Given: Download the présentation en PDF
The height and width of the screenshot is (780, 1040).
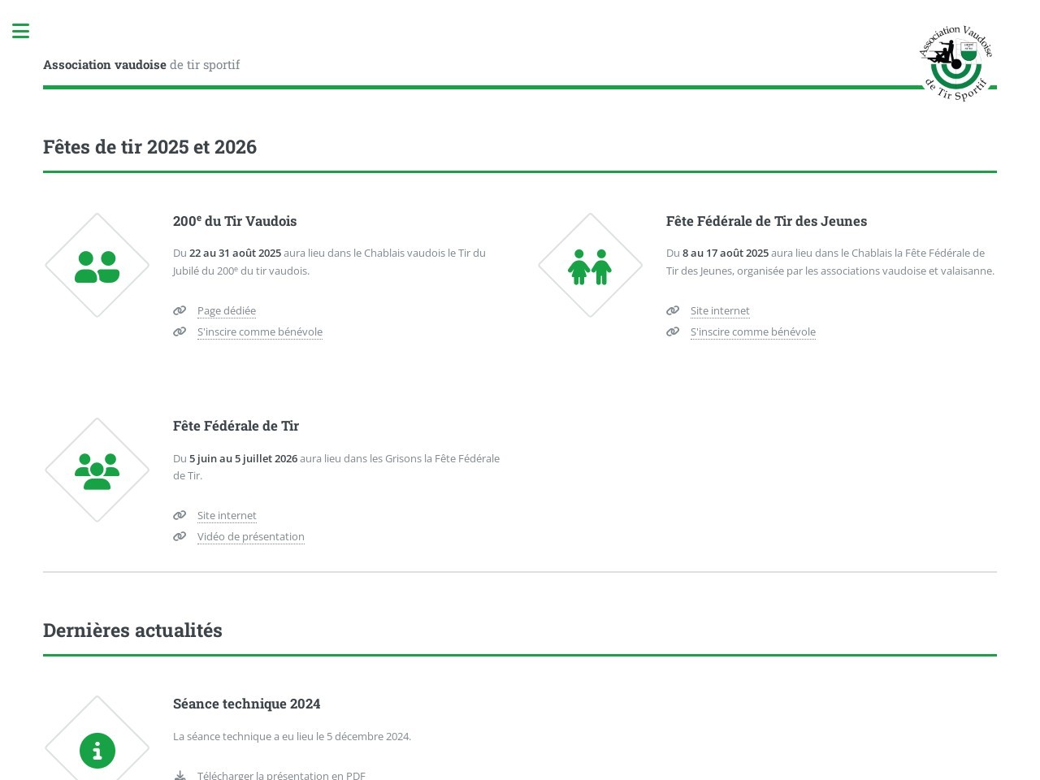Looking at the screenshot, I should click(281, 775).
